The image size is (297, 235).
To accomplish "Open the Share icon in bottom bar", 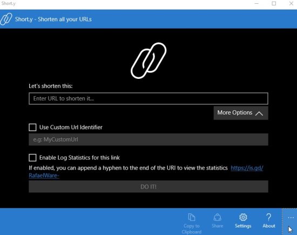I will click(217, 217).
